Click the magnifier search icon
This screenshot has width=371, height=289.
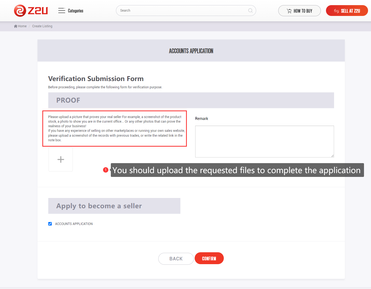(x=250, y=11)
